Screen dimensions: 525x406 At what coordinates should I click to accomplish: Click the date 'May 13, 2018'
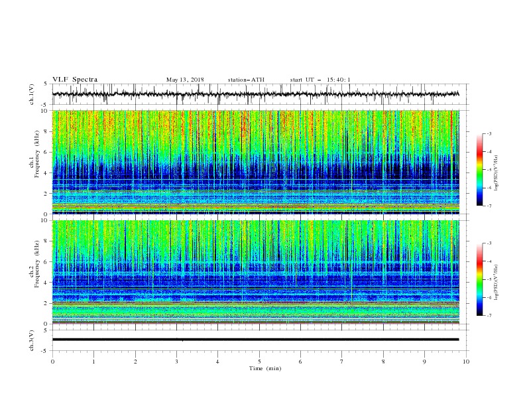tap(185, 80)
